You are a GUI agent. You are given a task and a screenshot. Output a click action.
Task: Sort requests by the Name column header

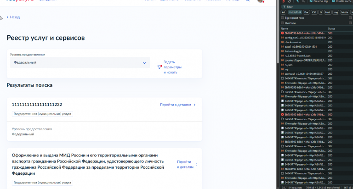pos(303,28)
